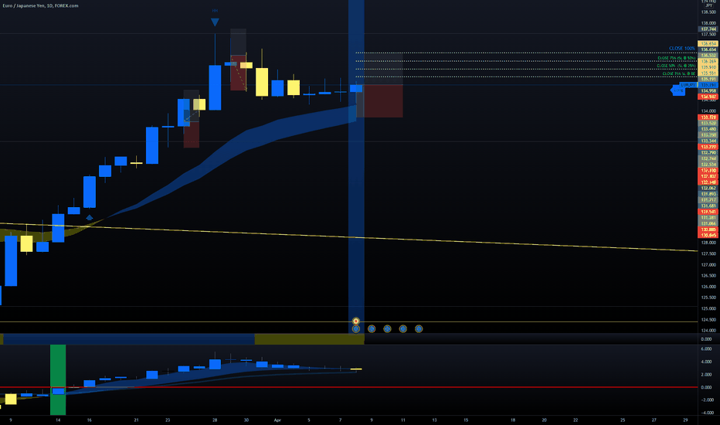This screenshot has height=425, width=720.
Task: Select the CLOSE 100% target label
Action: point(682,48)
